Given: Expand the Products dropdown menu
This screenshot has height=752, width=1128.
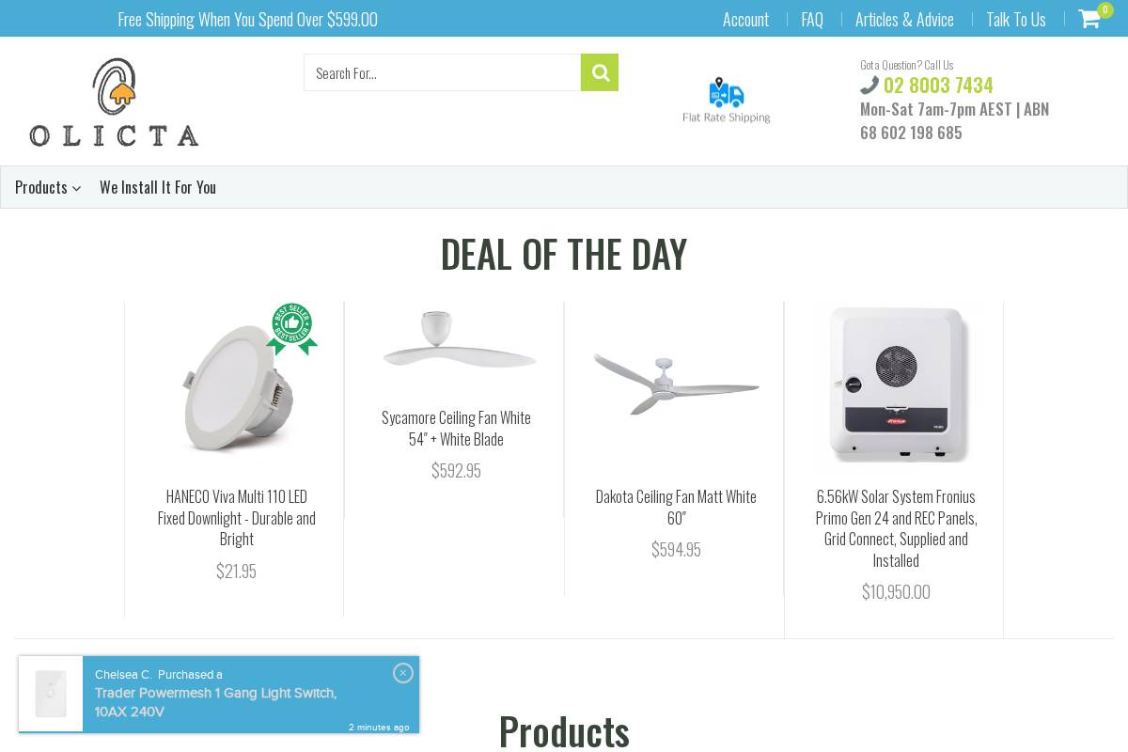Looking at the screenshot, I should [41, 187].
